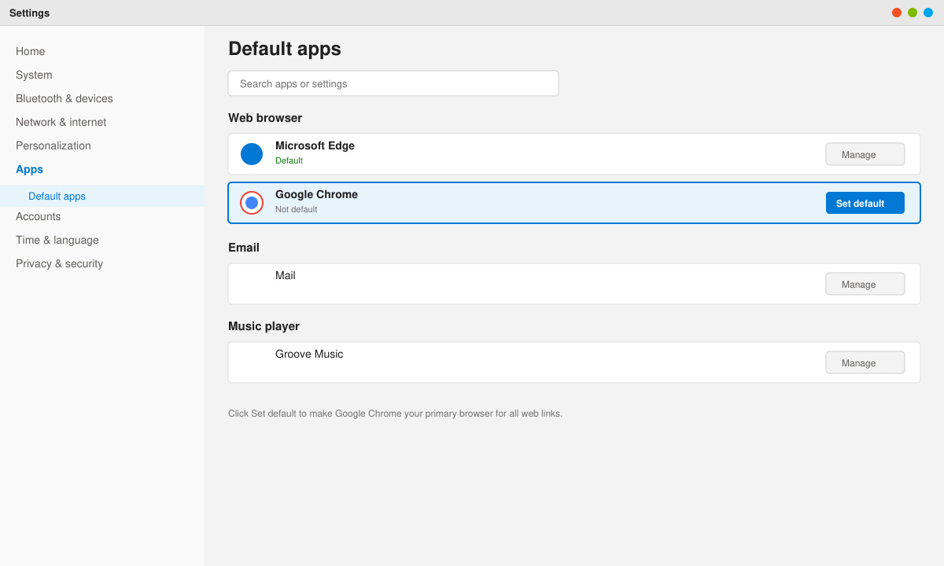The width and height of the screenshot is (944, 566).
Task: Click the Web browser section heading
Action: 265,118
